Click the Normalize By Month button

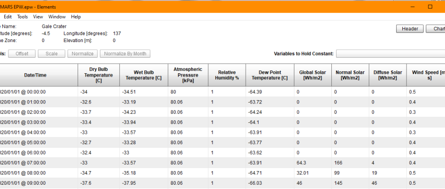[x=125, y=54]
